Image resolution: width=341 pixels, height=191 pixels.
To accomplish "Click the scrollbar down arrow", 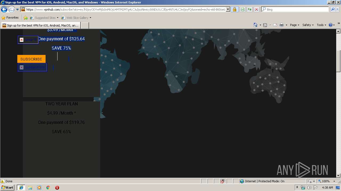I will (x=338, y=175).
